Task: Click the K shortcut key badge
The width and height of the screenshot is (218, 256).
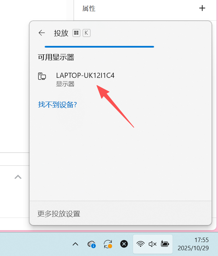Action: click(86, 33)
